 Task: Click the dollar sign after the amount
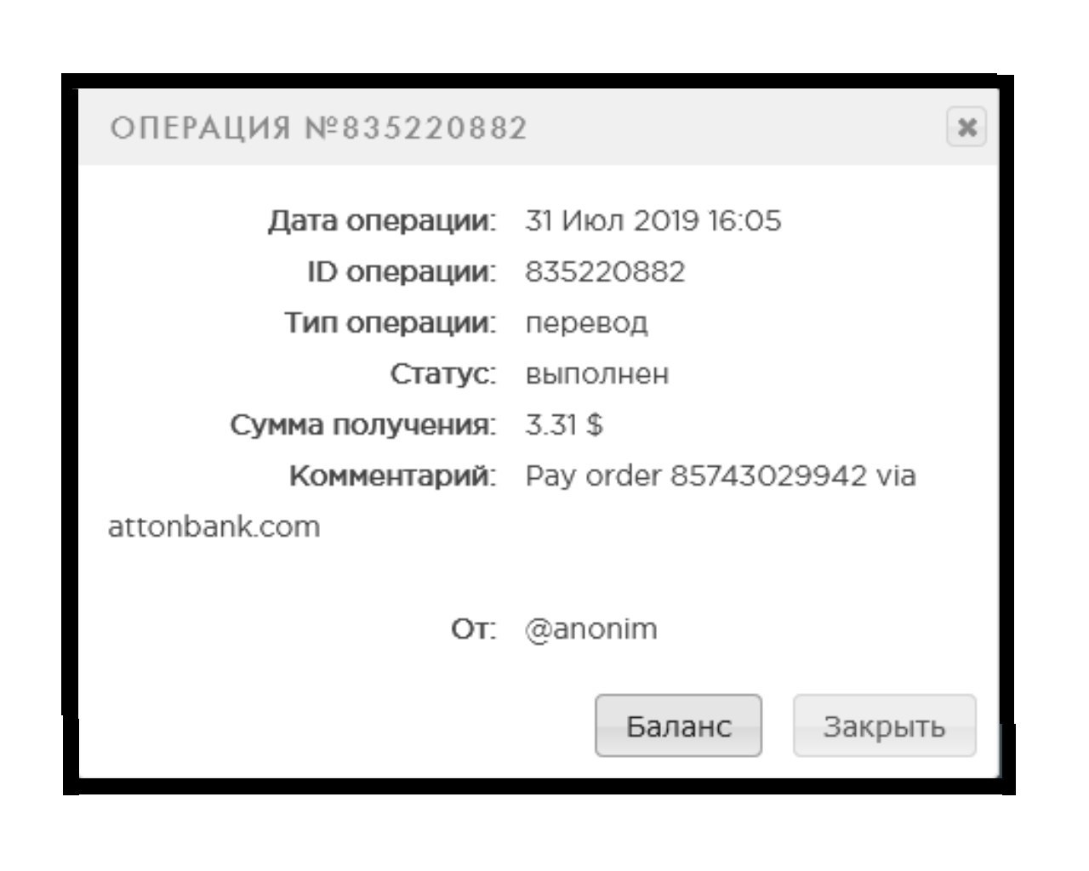click(x=595, y=424)
